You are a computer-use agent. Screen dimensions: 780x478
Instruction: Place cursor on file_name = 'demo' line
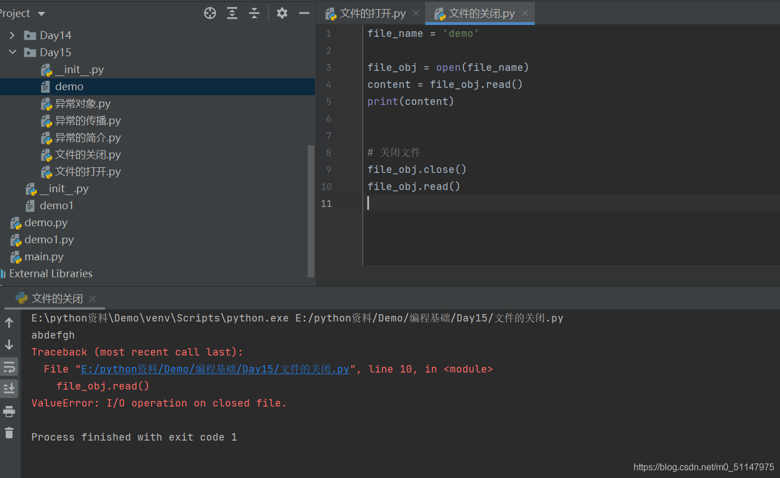click(x=423, y=33)
